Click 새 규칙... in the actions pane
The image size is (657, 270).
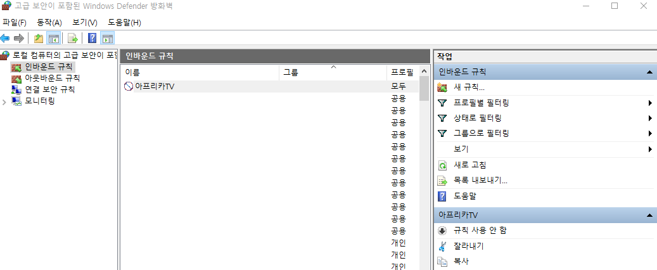click(469, 87)
